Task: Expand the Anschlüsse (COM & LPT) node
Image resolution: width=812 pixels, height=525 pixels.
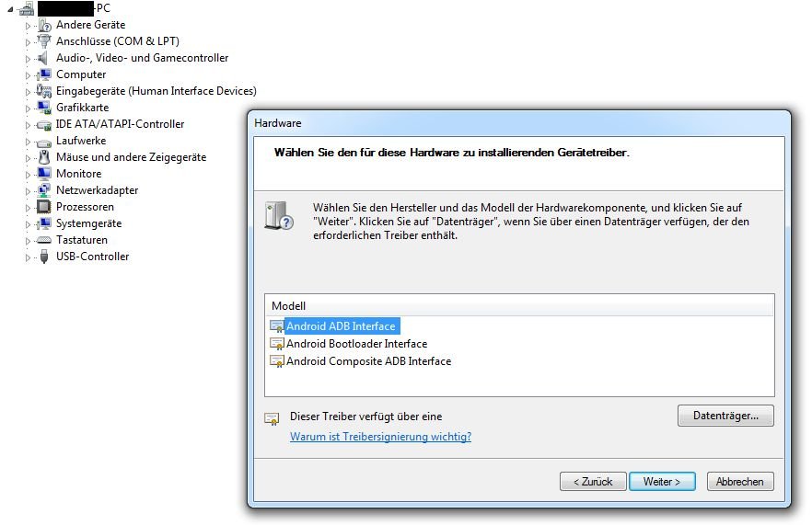Action: pos(28,42)
